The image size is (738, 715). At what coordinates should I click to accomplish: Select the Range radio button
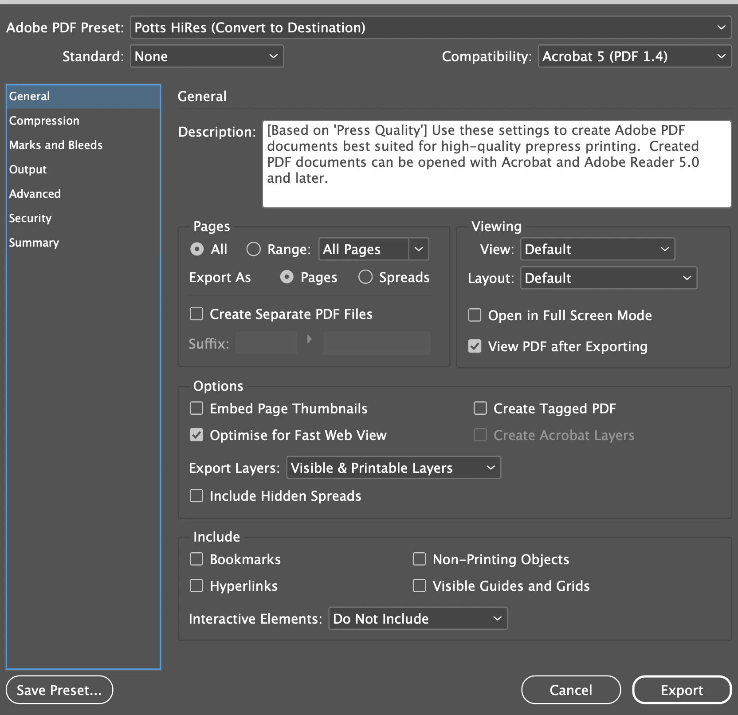(x=253, y=249)
